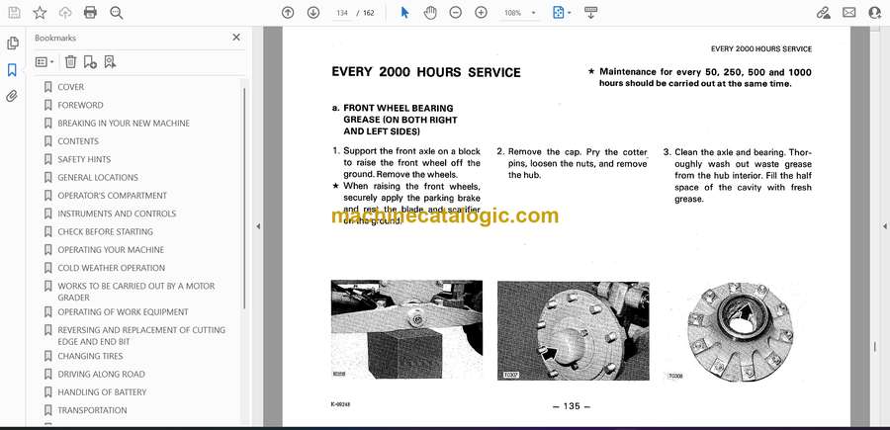Activate the Hand pan tool
The image size is (890, 430).
coord(430,13)
